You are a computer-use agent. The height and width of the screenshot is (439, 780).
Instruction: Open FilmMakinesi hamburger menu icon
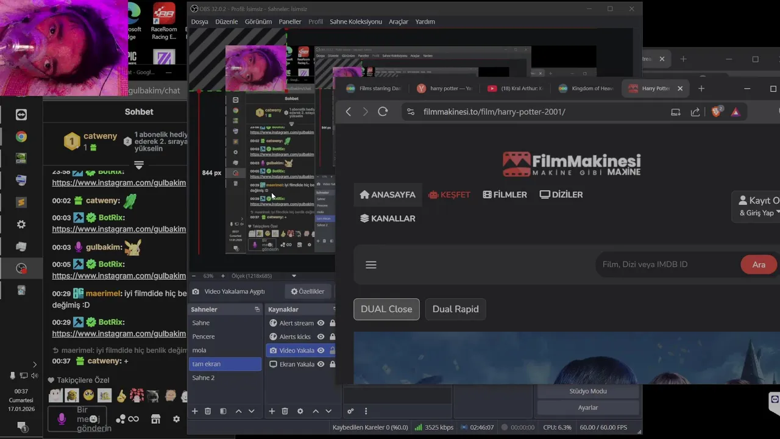[x=371, y=265]
